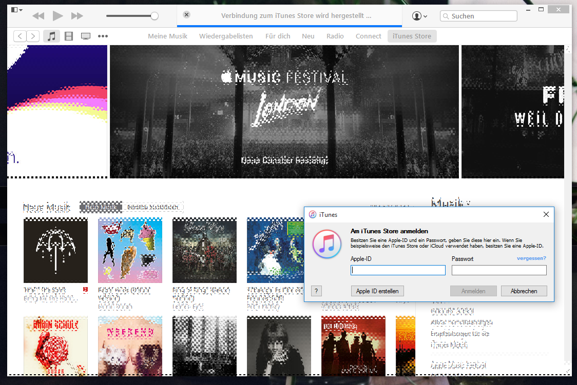Click the Apple ID erstellen button
Image resolution: width=577 pixels, height=385 pixels.
click(x=377, y=291)
